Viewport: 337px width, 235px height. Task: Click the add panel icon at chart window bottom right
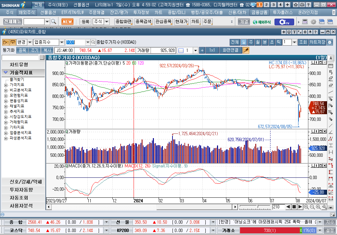(x=332, y=215)
